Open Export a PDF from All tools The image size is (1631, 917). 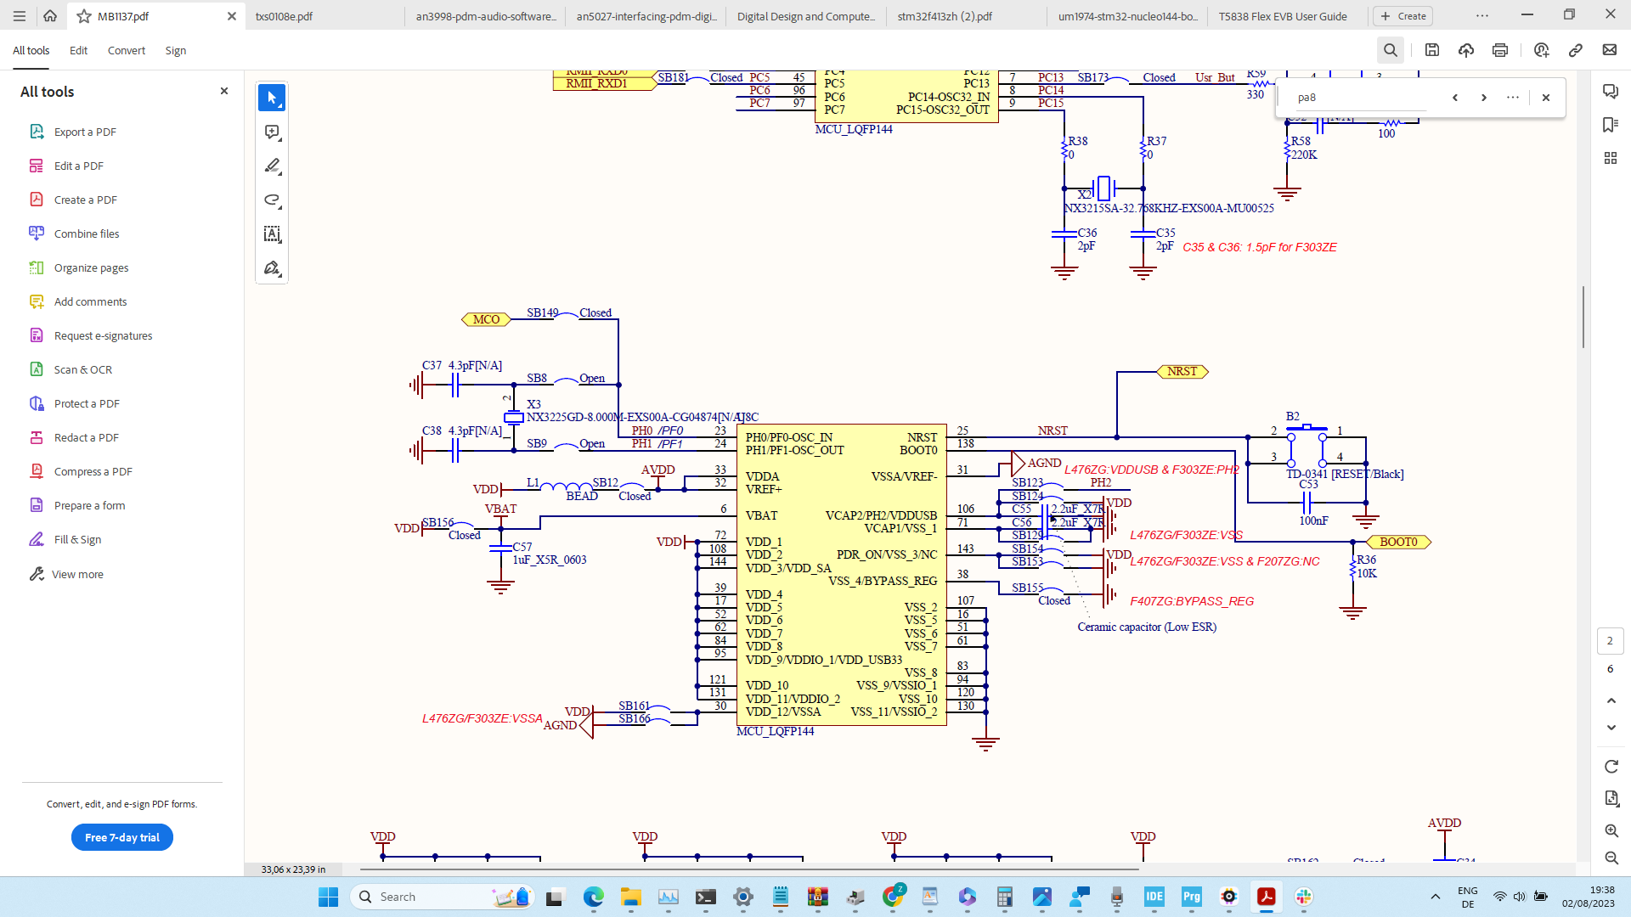click(83, 132)
